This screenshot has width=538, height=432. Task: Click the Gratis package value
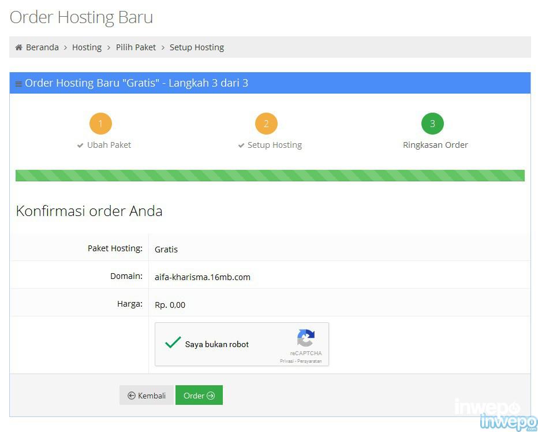[166, 249]
